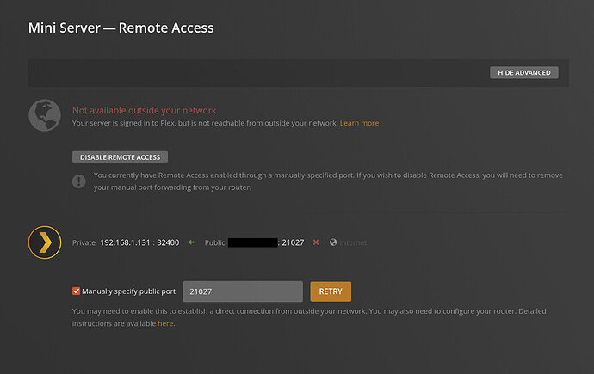
Task: Focus the public port field showing 21027
Action: tap(243, 291)
